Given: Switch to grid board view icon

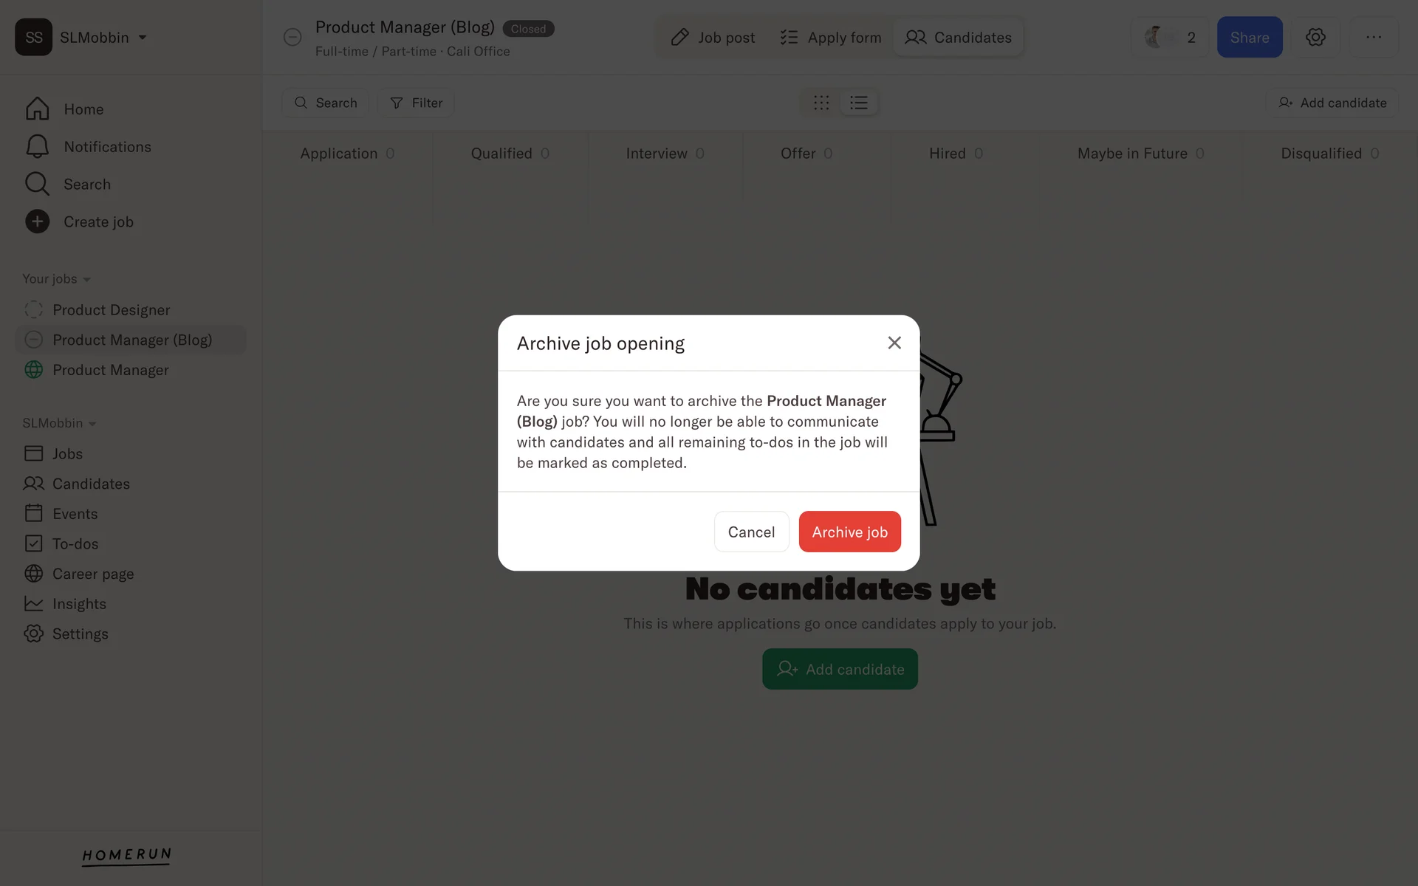Looking at the screenshot, I should click(x=821, y=103).
